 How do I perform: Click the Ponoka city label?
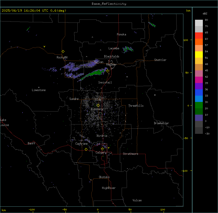[121, 34]
